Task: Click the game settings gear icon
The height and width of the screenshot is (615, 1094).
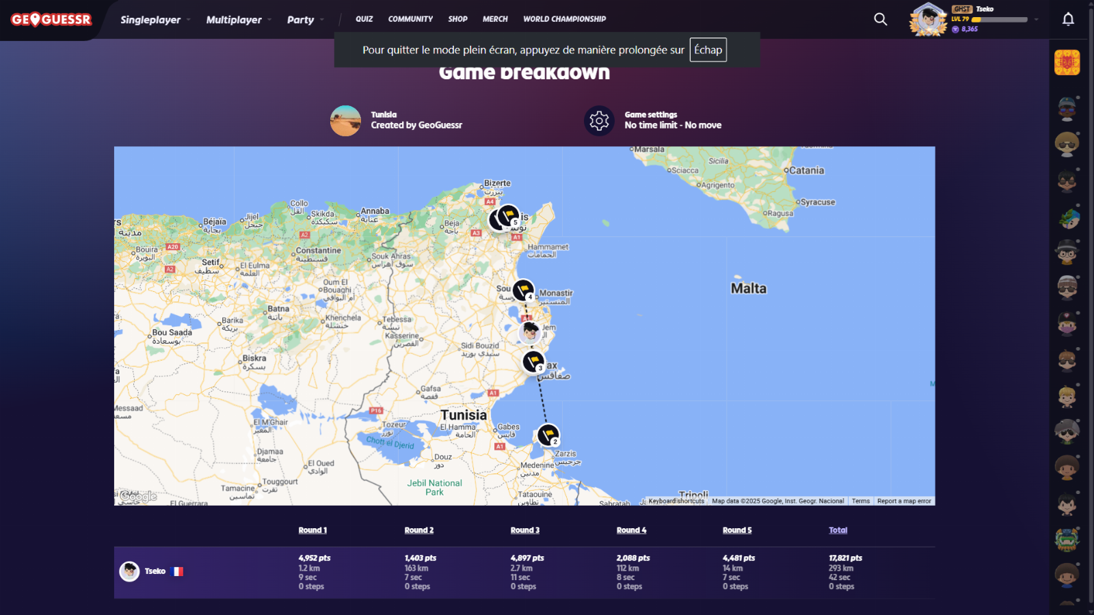Action: pos(599,121)
